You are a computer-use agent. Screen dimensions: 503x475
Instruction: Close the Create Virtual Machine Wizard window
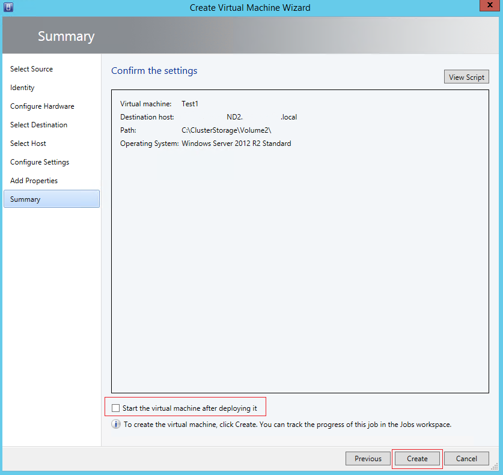pos(490,5)
